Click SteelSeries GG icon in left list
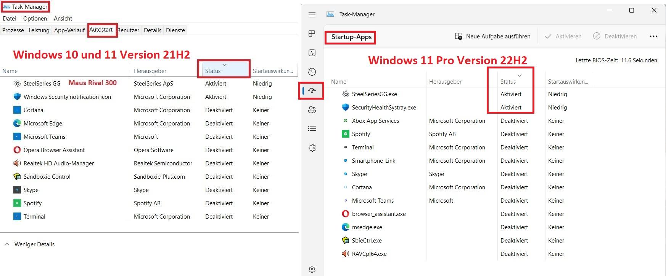 pyautogui.click(x=17, y=83)
